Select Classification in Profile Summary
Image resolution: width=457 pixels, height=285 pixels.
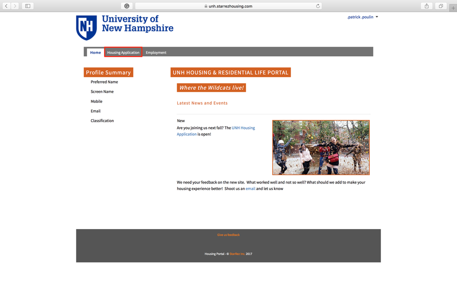tap(102, 121)
